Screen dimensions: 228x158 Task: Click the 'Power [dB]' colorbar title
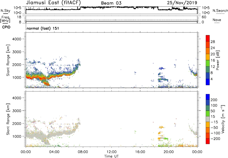tap(217, 60)
